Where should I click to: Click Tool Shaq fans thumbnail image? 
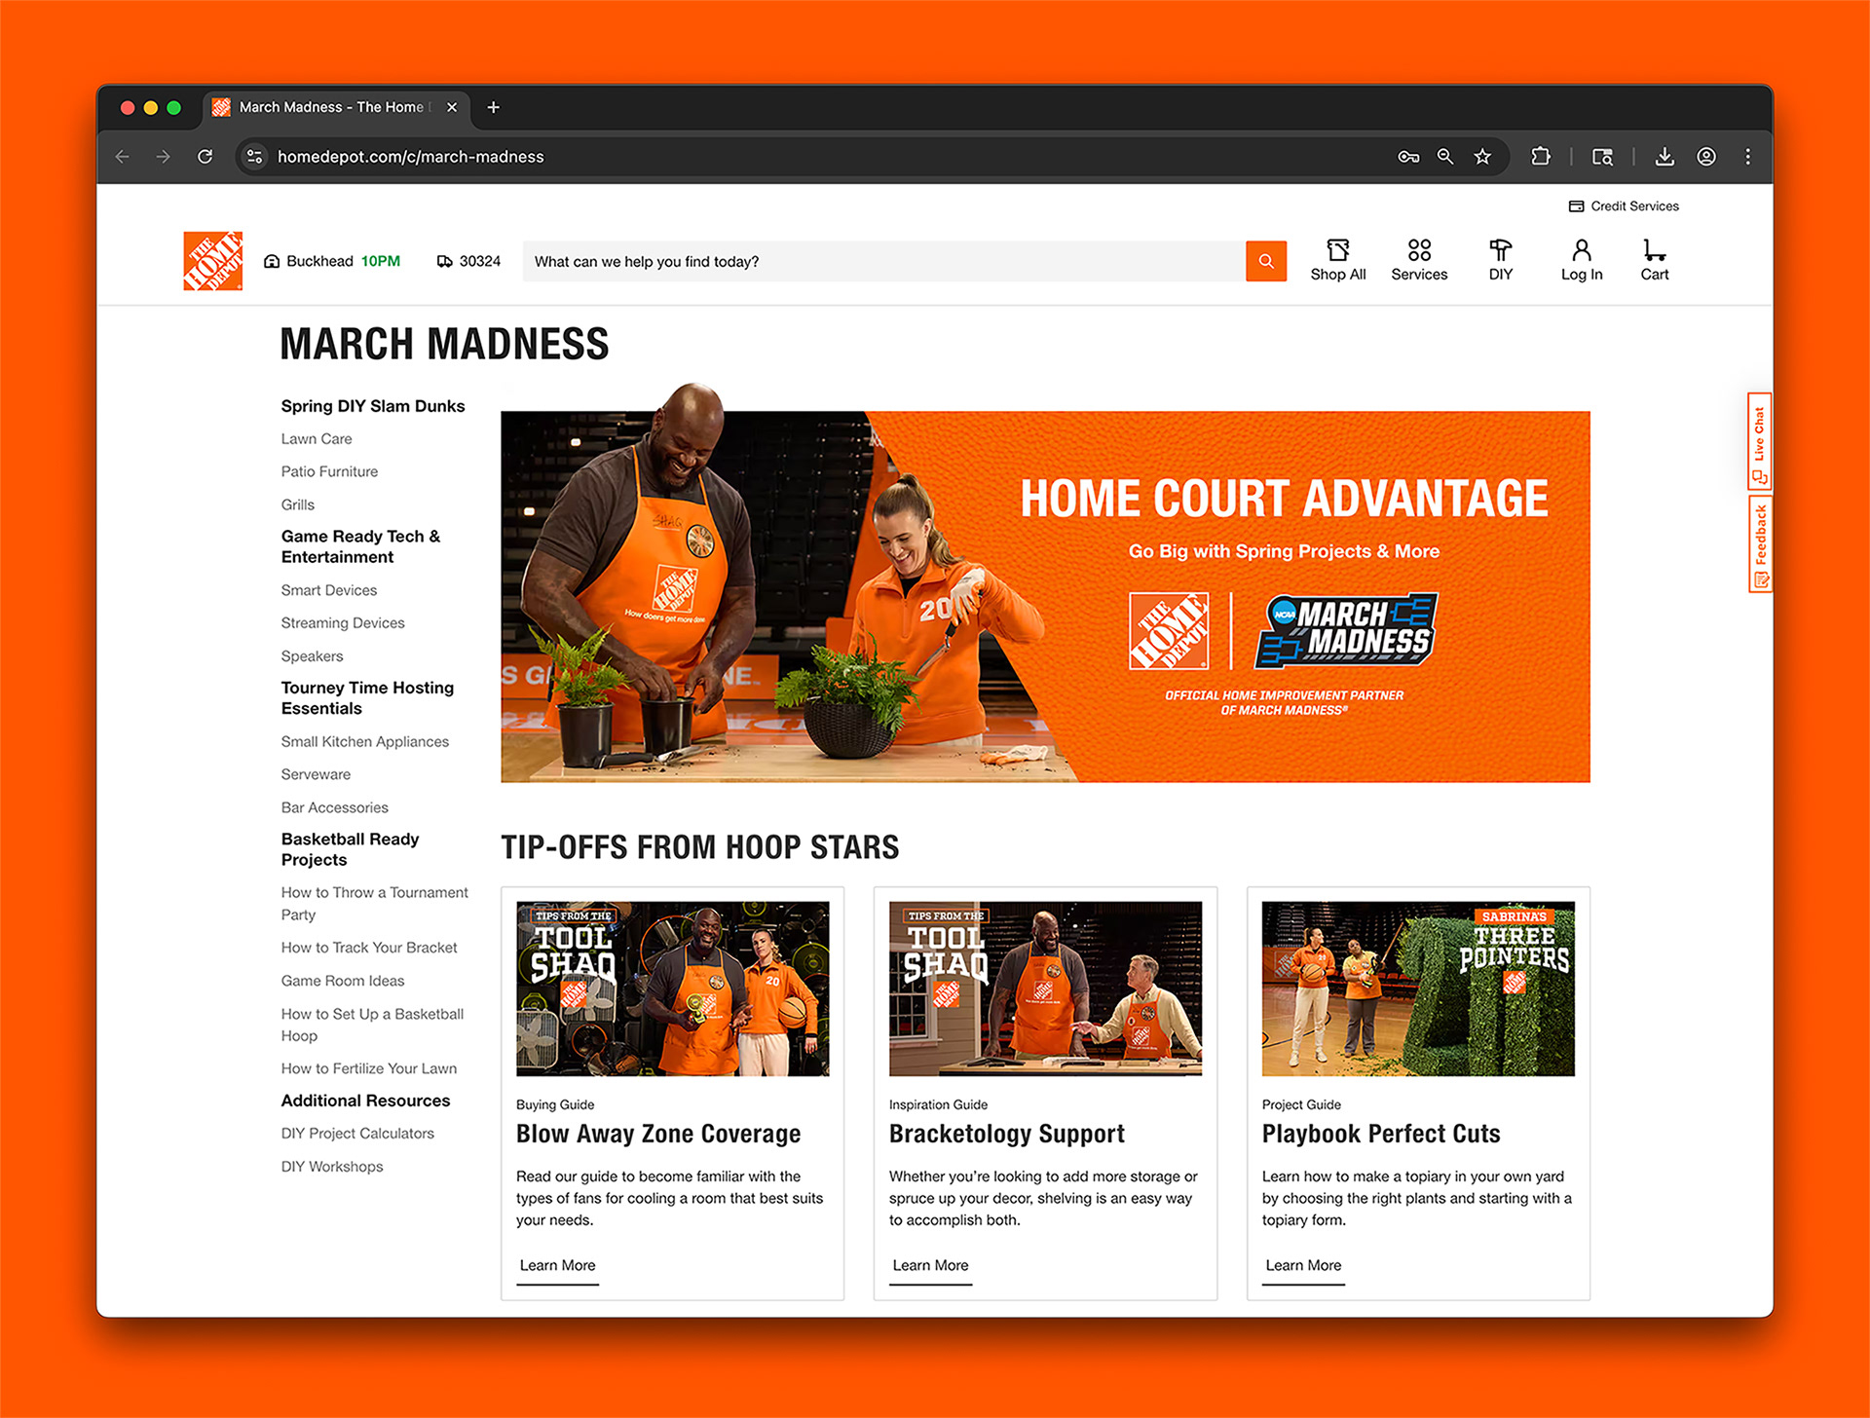(672, 989)
